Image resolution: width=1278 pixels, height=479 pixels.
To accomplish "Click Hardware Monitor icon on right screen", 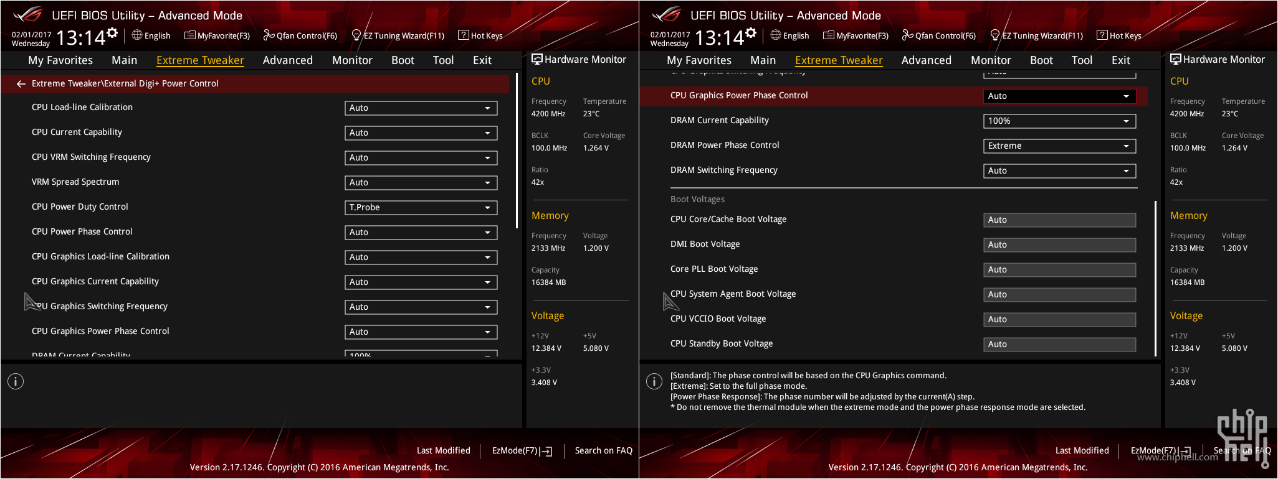I will [x=1175, y=59].
